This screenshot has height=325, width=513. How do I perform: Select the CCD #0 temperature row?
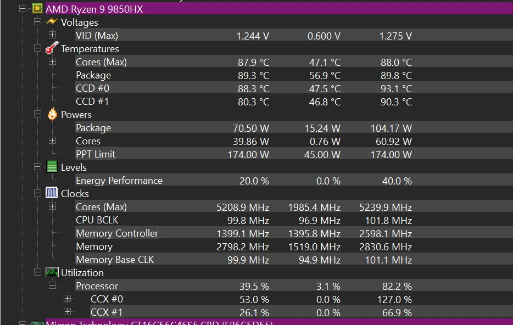tap(294, 88)
